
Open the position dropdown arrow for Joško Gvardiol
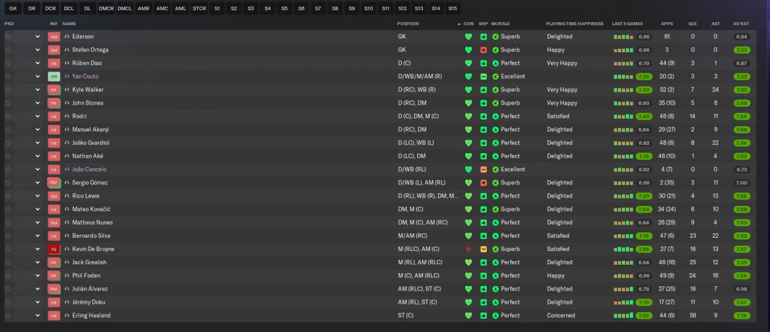point(38,143)
